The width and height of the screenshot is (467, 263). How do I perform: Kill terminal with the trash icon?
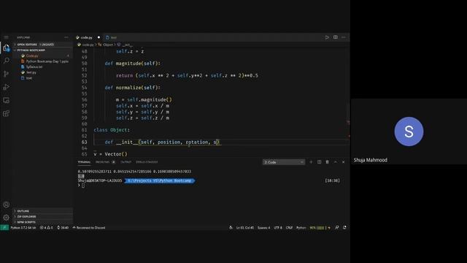click(x=328, y=162)
